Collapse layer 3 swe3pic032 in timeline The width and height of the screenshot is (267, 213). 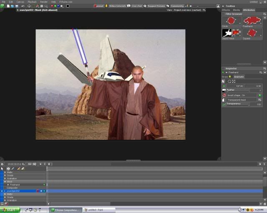[2, 191]
